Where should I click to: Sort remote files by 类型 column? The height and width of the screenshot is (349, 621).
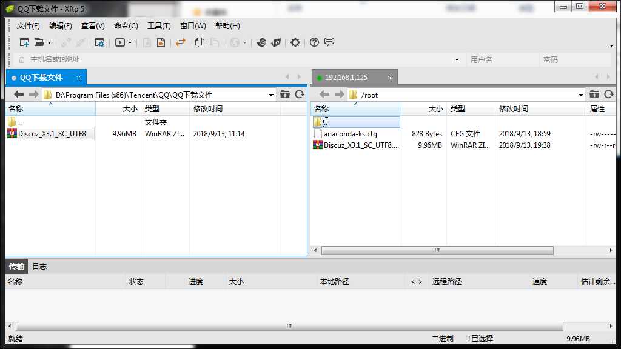tap(471, 109)
